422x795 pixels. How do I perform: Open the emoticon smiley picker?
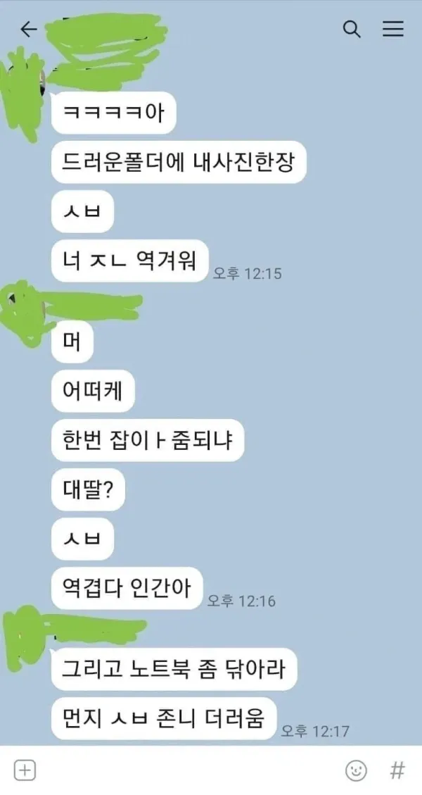(x=356, y=770)
